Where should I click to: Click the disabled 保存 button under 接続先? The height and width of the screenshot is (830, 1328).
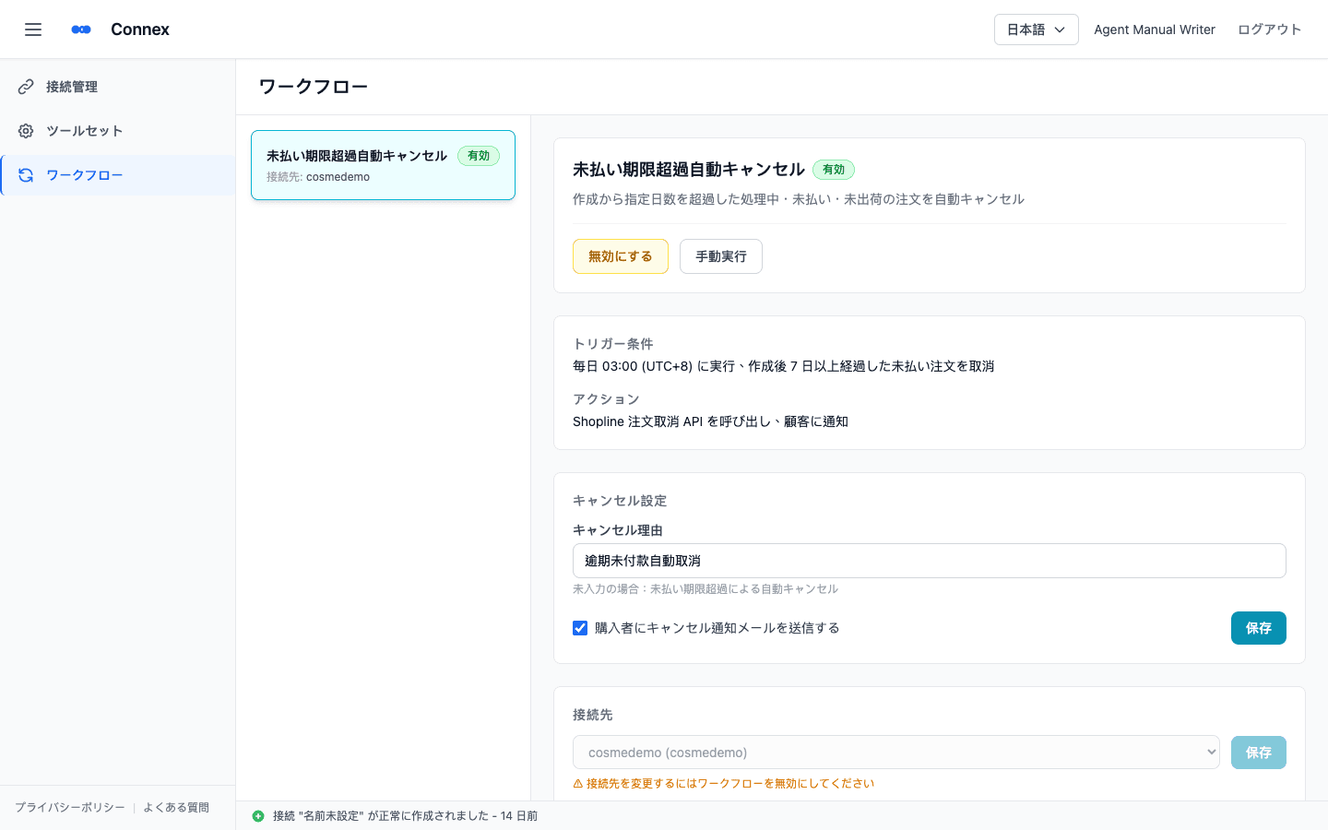[1258, 753]
